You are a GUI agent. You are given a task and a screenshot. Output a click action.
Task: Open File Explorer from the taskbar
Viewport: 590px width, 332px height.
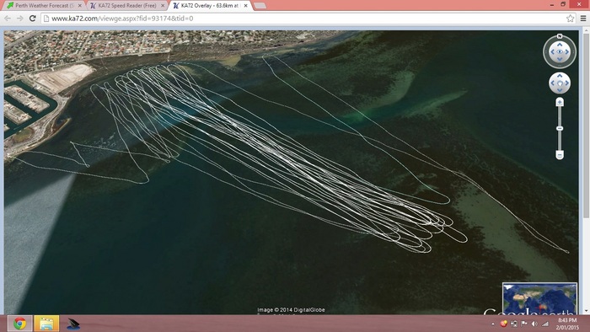(x=46, y=324)
